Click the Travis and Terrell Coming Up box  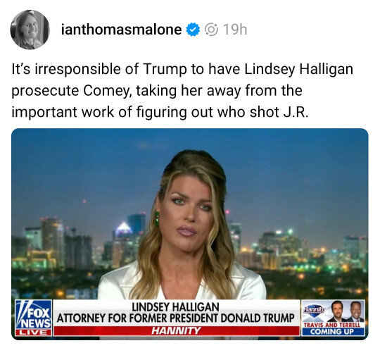[x=334, y=318]
